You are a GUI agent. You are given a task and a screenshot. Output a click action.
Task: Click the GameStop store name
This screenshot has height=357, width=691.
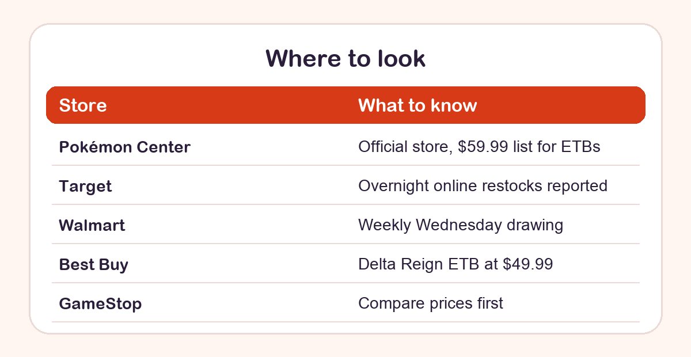coord(100,303)
